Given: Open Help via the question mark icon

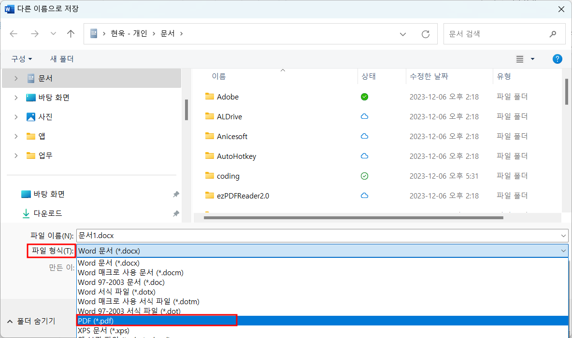Looking at the screenshot, I should click(557, 58).
